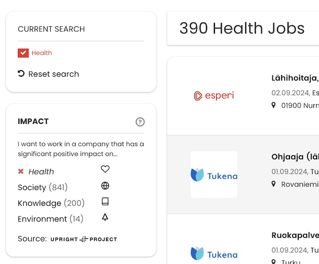Image resolution: width=319 pixels, height=264 pixels.
Task: Click the Tukena logo in highlighted listing
Action: (214, 174)
